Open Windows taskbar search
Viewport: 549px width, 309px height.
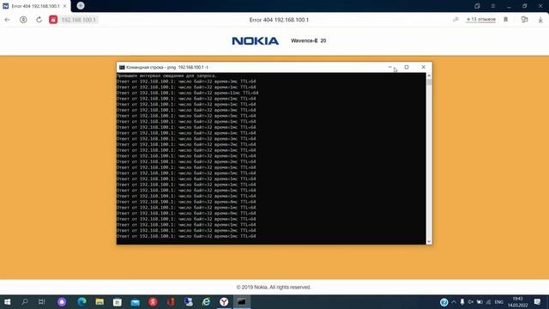pyautogui.click(x=25, y=301)
